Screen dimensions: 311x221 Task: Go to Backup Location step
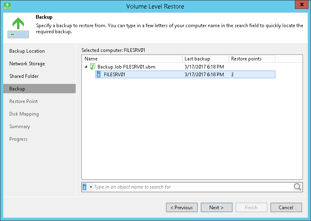click(x=27, y=51)
